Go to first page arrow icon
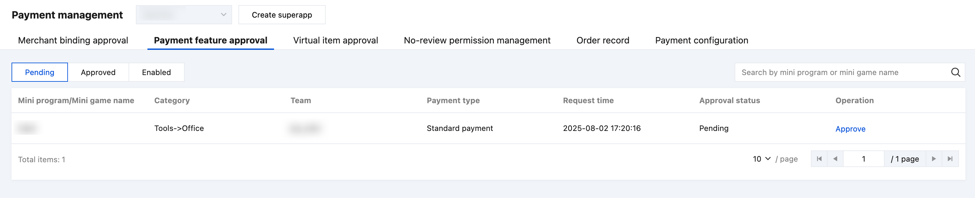Viewport: 975px width, 198px height. [819, 159]
